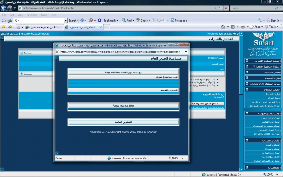
Task: Click the help question mark icon labeled مساعدة
Action: 22,53
